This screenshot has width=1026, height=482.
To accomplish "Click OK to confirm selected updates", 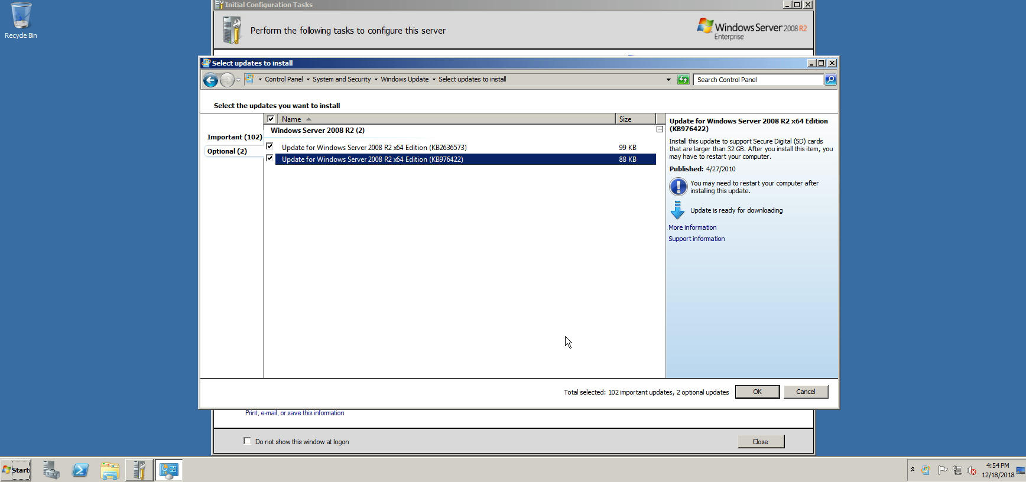I will pos(757,392).
